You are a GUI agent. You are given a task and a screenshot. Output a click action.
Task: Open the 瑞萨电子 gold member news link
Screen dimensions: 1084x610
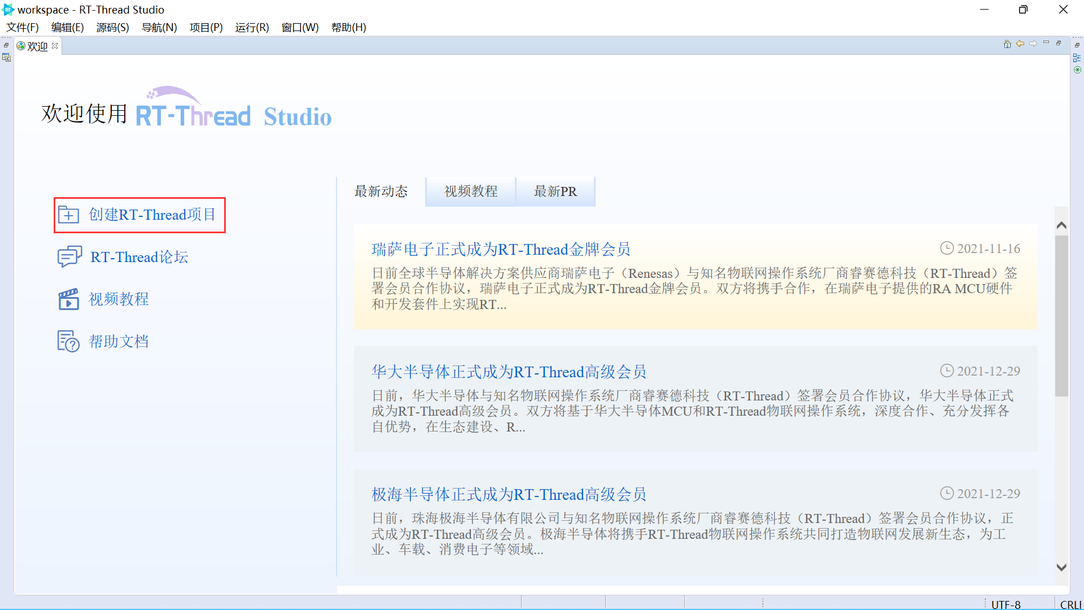[x=500, y=249]
